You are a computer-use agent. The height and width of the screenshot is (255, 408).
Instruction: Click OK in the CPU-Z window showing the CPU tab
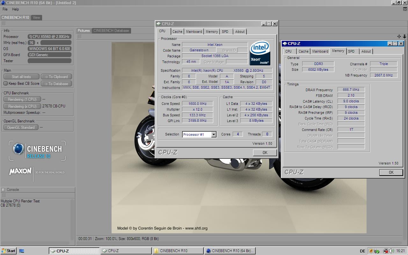click(x=265, y=153)
